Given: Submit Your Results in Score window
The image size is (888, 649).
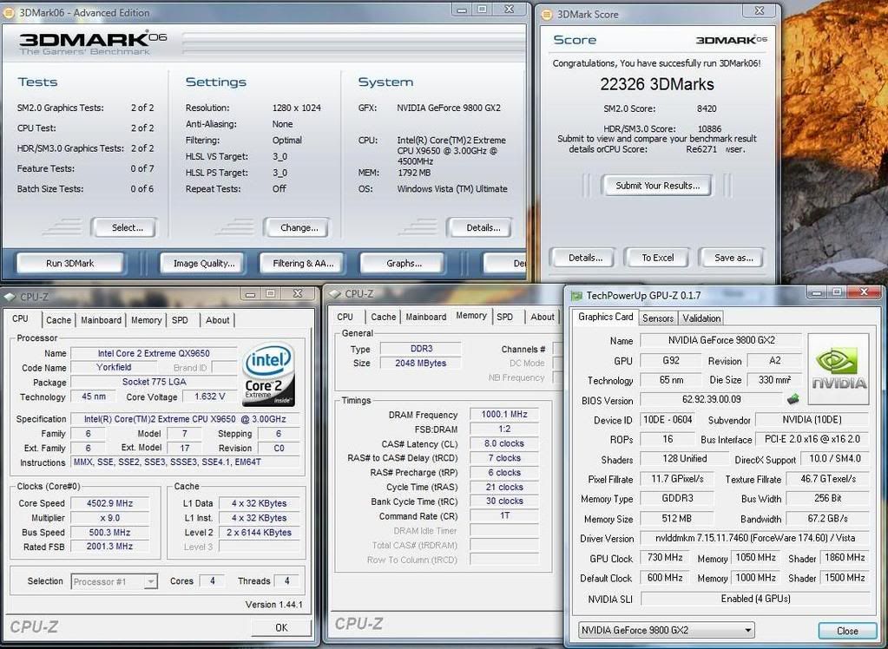Looking at the screenshot, I should [657, 185].
